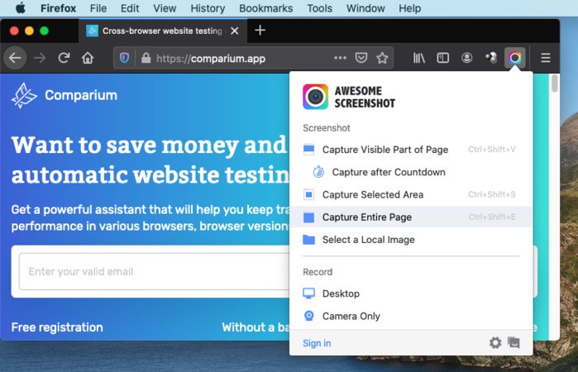Click the Ctrl+Shift+S shortcut label
This screenshot has height=372, width=578.
(x=492, y=194)
